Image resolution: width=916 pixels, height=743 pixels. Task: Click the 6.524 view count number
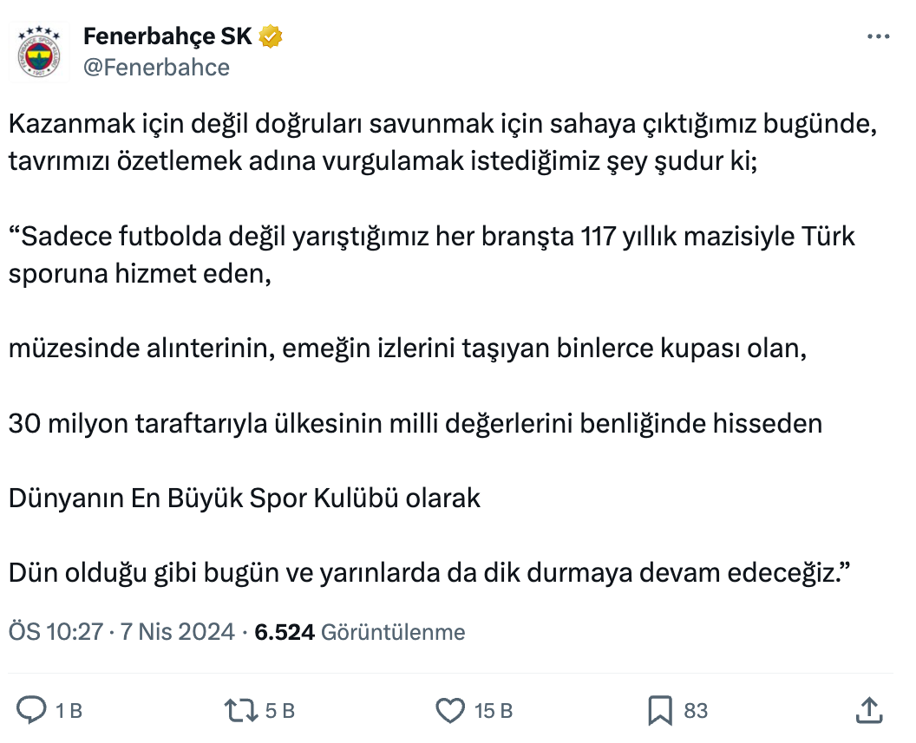(x=284, y=632)
